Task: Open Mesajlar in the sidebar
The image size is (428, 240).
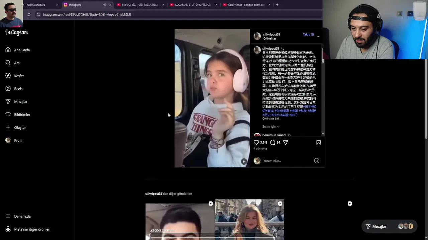Action: coord(17,102)
